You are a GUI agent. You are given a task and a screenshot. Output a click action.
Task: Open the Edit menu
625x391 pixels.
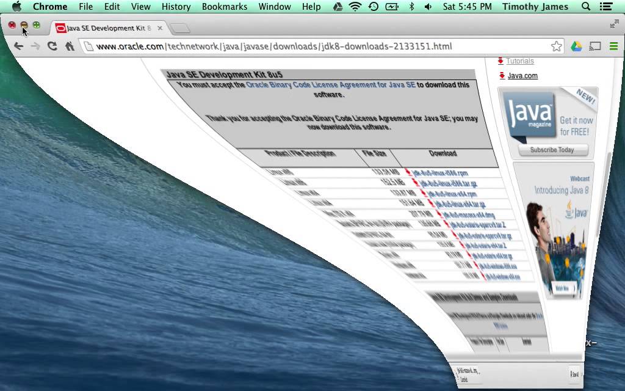[x=112, y=6]
